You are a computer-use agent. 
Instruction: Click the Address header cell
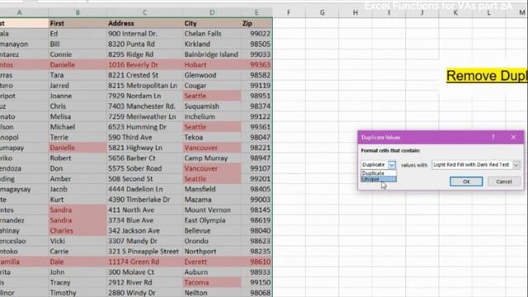pyautogui.click(x=144, y=23)
